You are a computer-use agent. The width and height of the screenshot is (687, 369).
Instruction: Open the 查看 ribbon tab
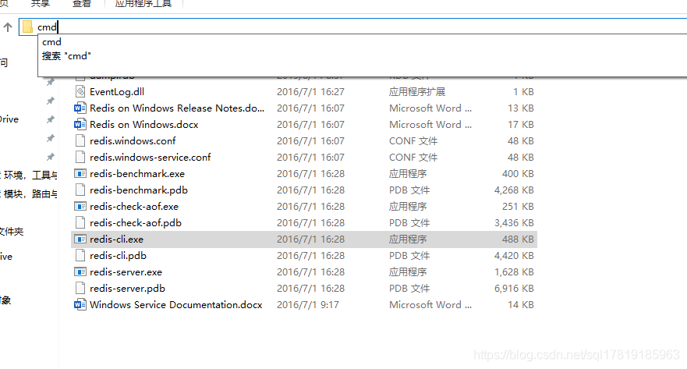pyautogui.click(x=82, y=4)
